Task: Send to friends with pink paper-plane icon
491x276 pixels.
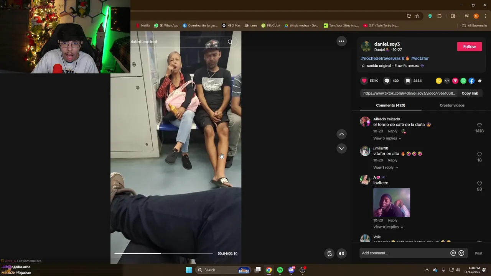Action: point(455,80)
